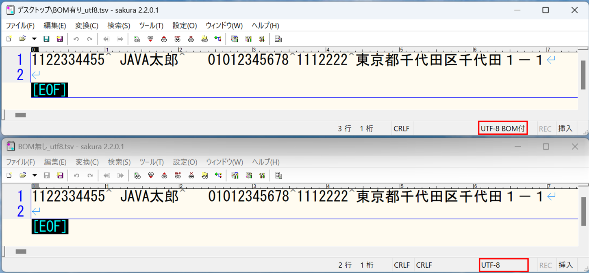Open the 検索(S) menu
Image resolution: width=589 pixels, height=273 pixels.
click(x=118, y=25)
